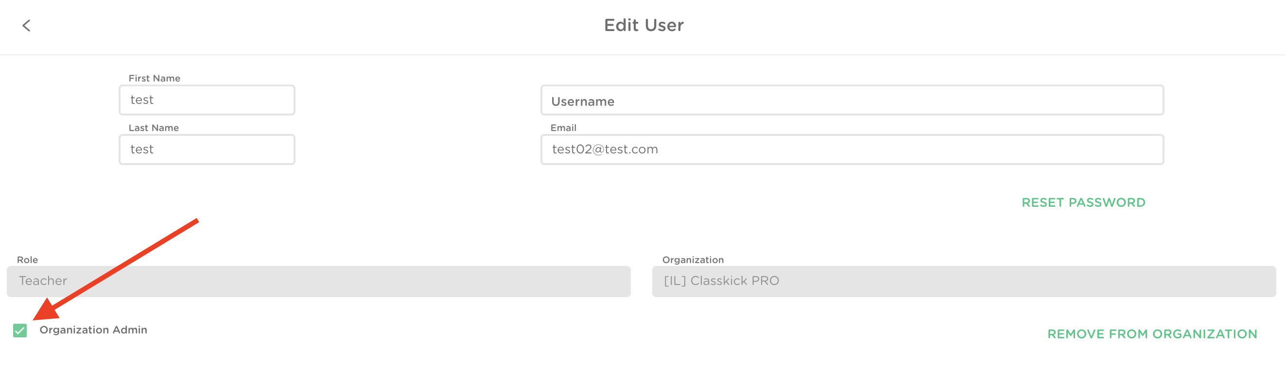
Task: Click the Edit User page title
Action: point(643,25)
